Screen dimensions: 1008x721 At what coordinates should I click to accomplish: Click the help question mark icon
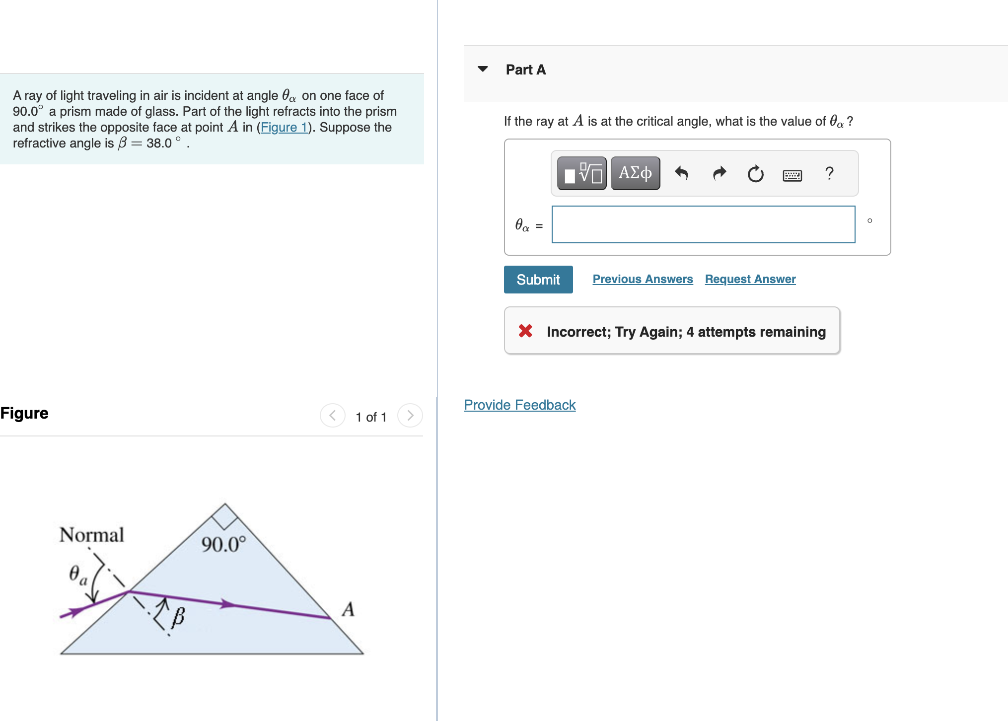(829, 173)
